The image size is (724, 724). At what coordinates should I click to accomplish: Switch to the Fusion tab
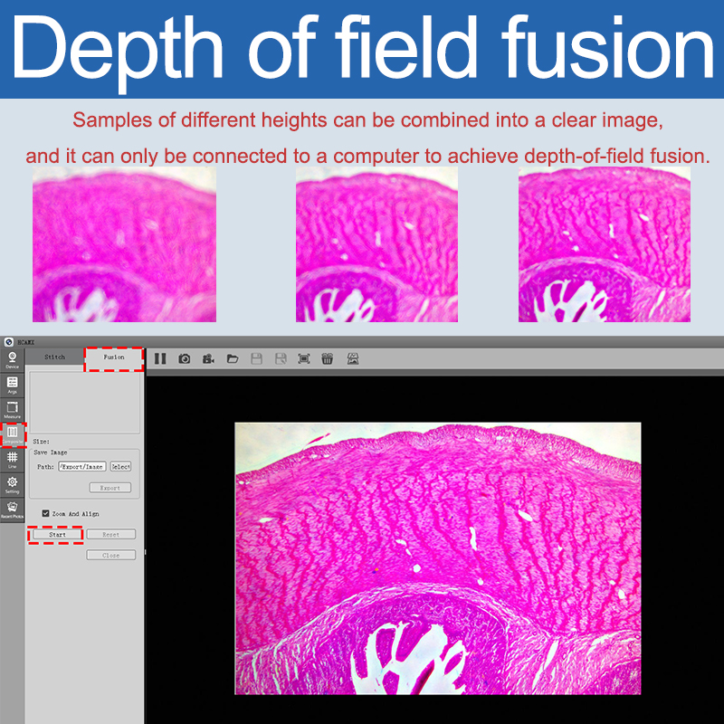114,358
